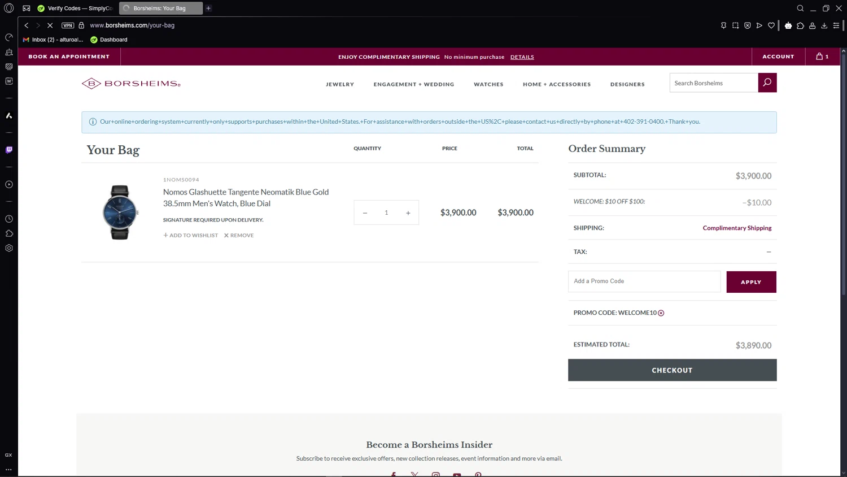
Task: Open the Nomos Glashuette Tangente Neomatik product link
Action: [x=246, y=198]
